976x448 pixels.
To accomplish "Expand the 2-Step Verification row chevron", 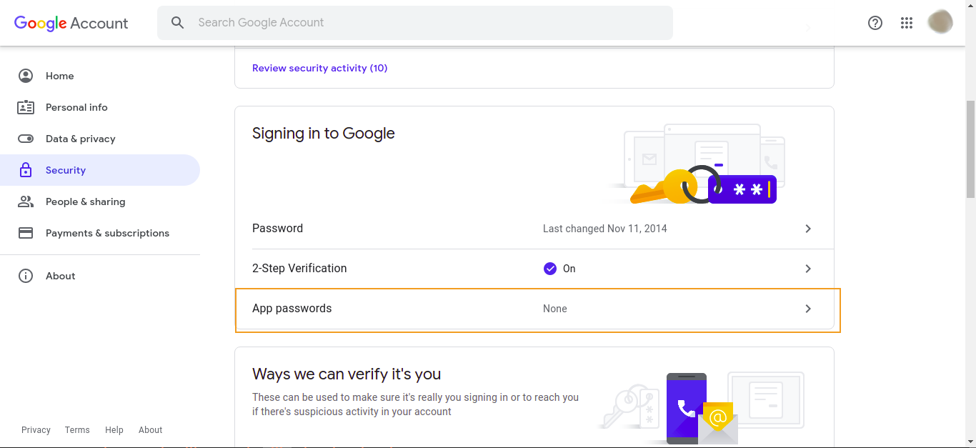I will point(808,269).
